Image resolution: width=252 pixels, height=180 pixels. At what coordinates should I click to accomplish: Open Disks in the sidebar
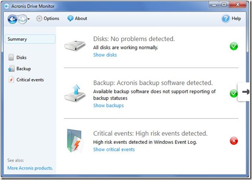18,57
